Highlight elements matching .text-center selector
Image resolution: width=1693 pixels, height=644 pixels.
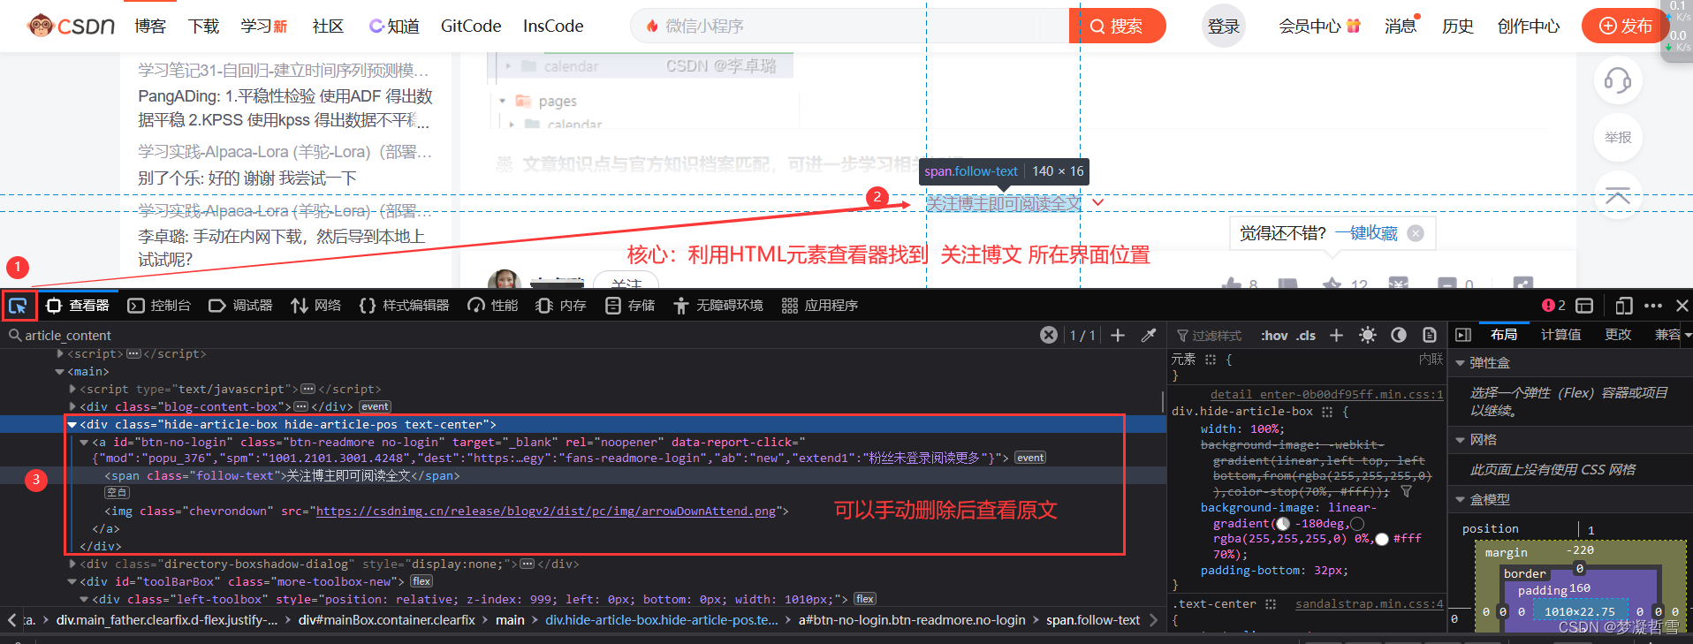[1271, 604]
